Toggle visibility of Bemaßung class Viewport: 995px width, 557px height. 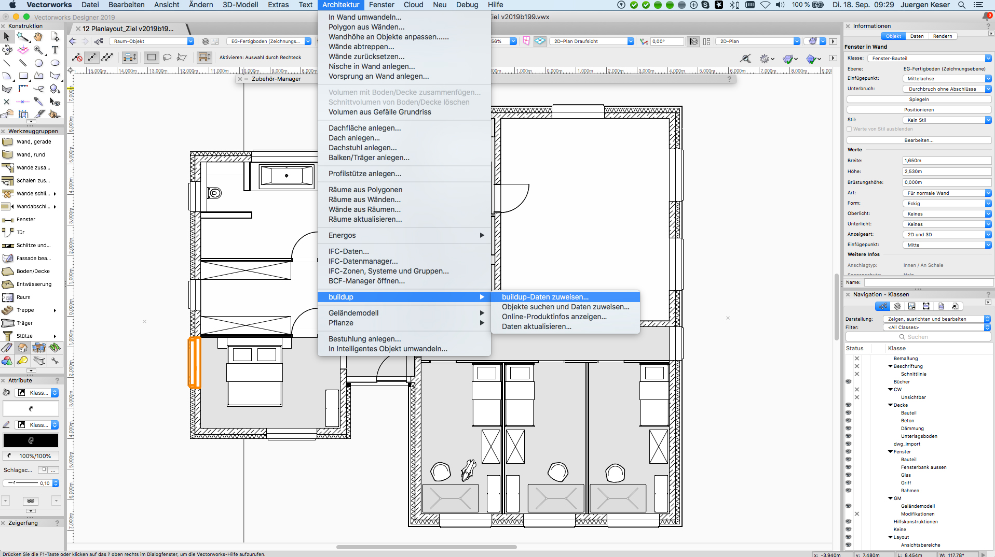click(857, 359)
